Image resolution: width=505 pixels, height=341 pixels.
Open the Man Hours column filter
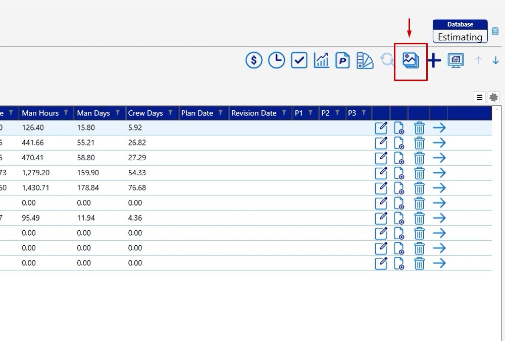66,113
